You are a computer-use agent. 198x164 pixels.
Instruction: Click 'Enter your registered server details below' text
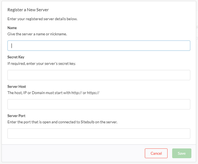42,19
